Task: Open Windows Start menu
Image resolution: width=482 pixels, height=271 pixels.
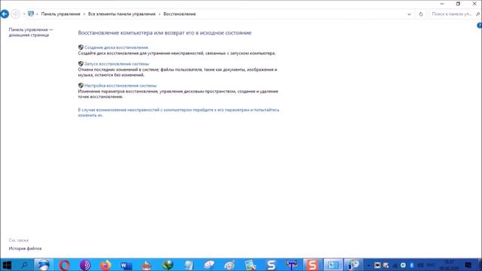Action: point(7,265)
